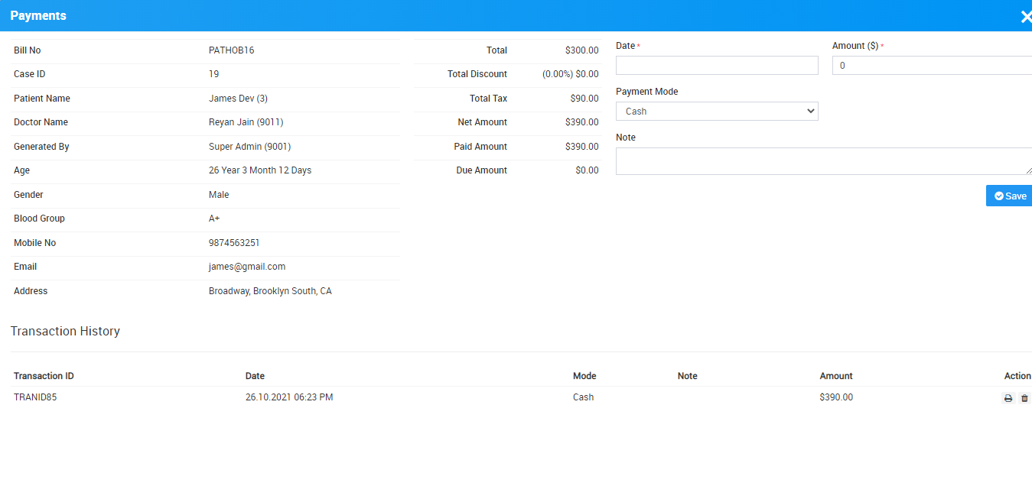The width and height of the screenshot is (1032, 502).
Task: Click the patient name James Dev (3)
Action: pos(238,99)
